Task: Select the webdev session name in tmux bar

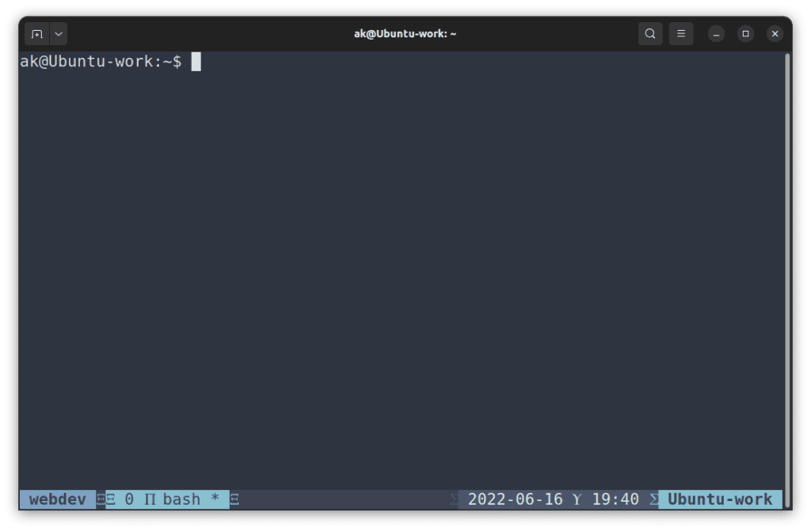Action: pyautogui.click(x=55, y=499)
